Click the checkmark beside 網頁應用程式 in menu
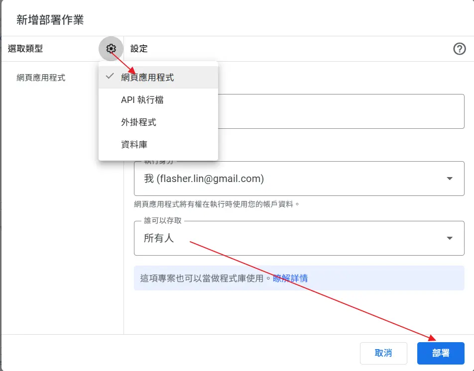 (110, 77)
